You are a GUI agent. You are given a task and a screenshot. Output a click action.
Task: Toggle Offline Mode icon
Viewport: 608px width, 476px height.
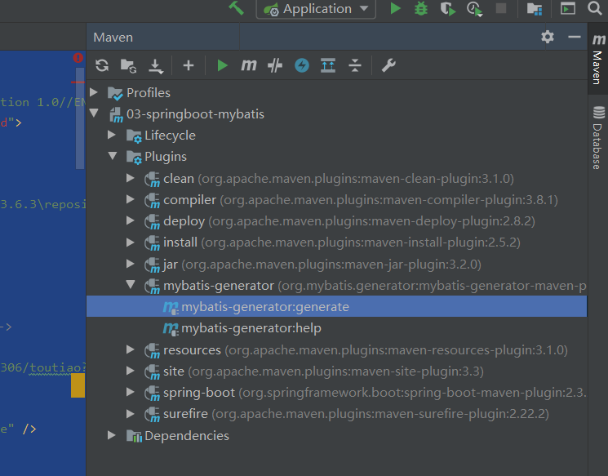click(x=275, y=65)
